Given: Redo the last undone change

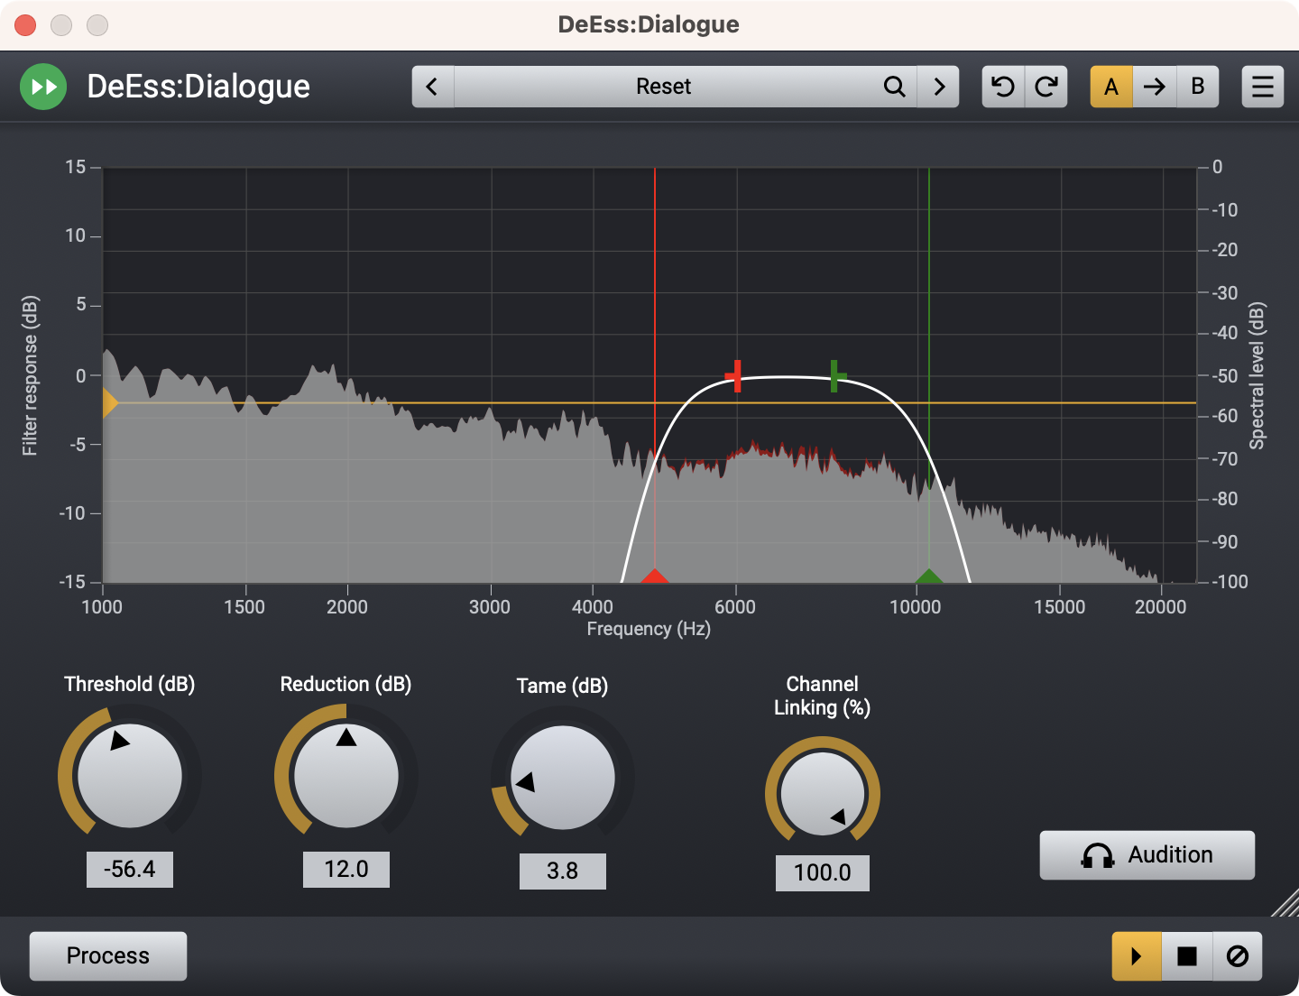Looking at the screenshot, I should (x=1046, y=87).
